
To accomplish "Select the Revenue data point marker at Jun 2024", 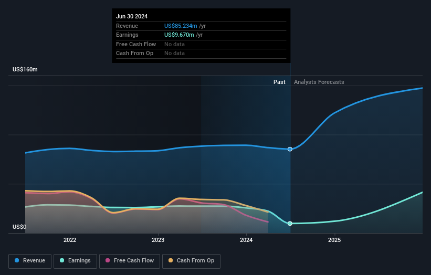I will 290,149.
